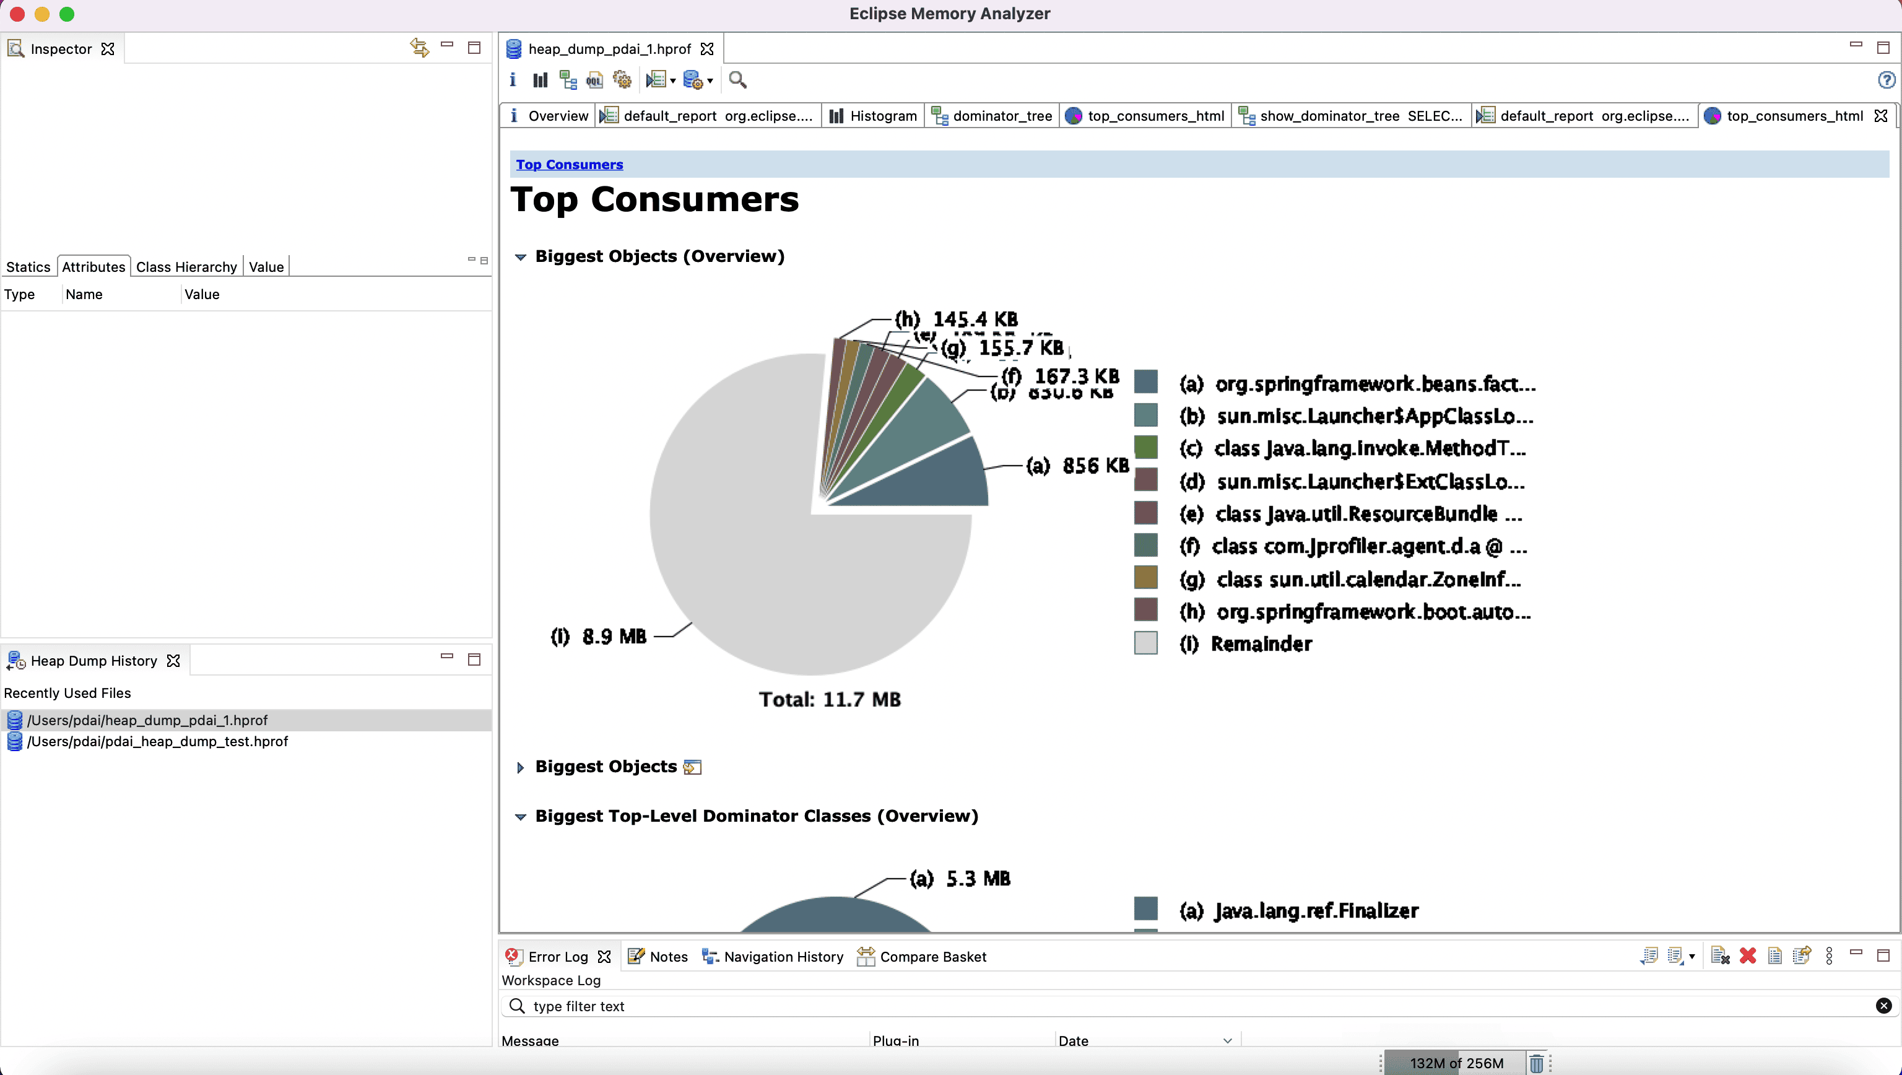Viewport: 1902px width, 1075px height.
Task: Switch to the Class Hierarchy tab
Action: coord(186,266)
